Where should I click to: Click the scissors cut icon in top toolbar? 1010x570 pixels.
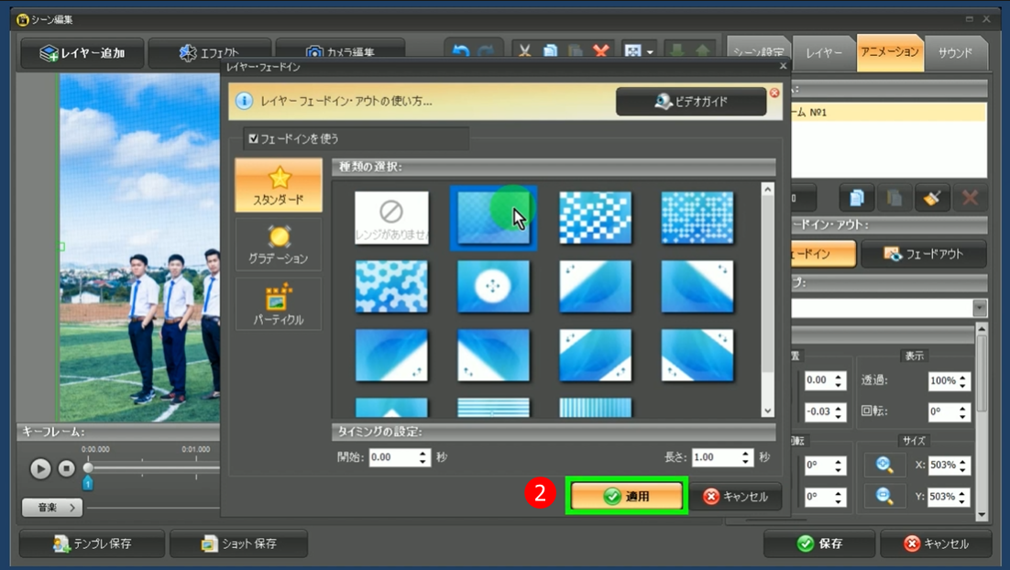tap(525, 52)
